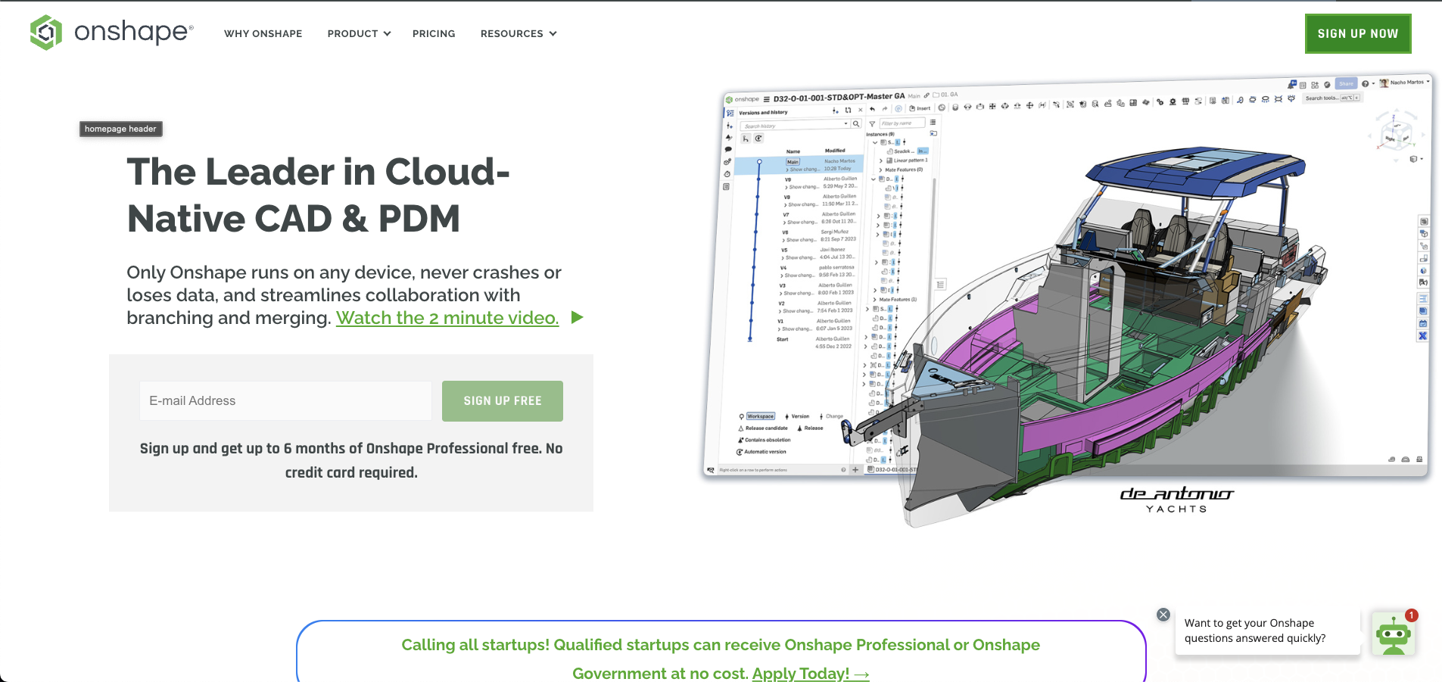The height and width of the screenshot is (682, 1442).
Task: Dismiss the chat prompt with the X icon
Action: (1163, 615)
